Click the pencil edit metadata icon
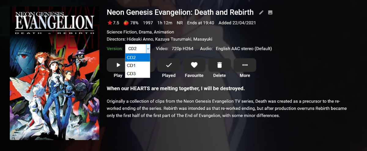367x151 pixels. coord(261,12)
